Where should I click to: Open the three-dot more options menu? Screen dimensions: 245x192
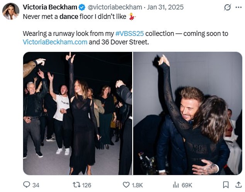238,7
